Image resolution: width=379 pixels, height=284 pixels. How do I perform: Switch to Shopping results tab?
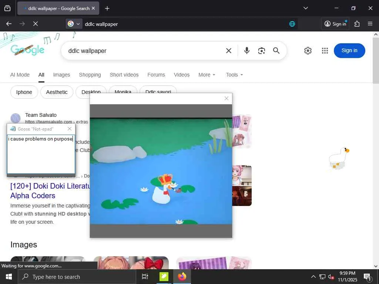click(90, 75)
